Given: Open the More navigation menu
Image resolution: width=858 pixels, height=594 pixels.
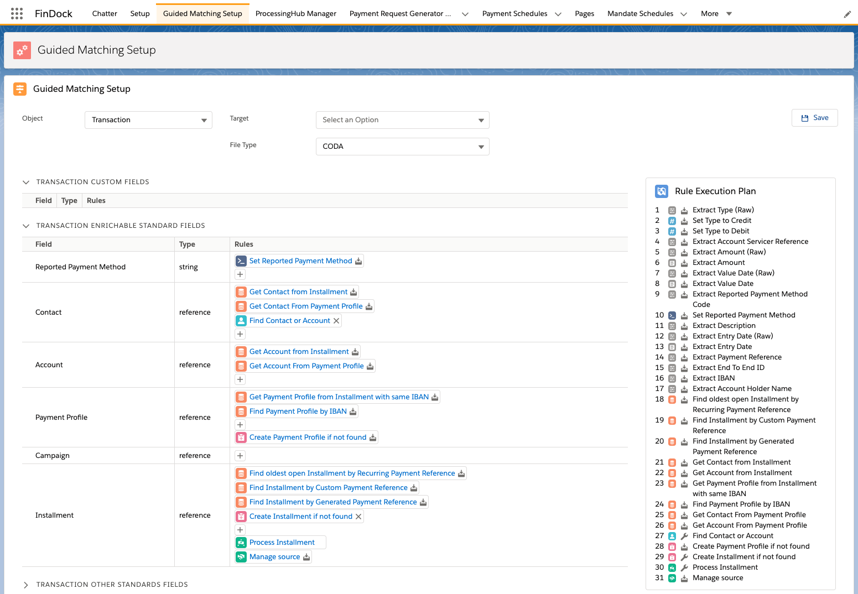Looking at the screenshot, I should pos(715,13).
